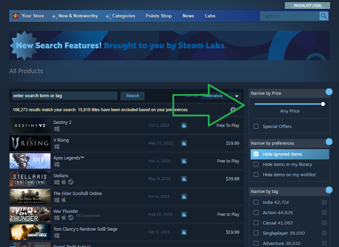Collapse the Narrow by tag section header
Viewport: 339px width, 247px height.
[289, 192]
